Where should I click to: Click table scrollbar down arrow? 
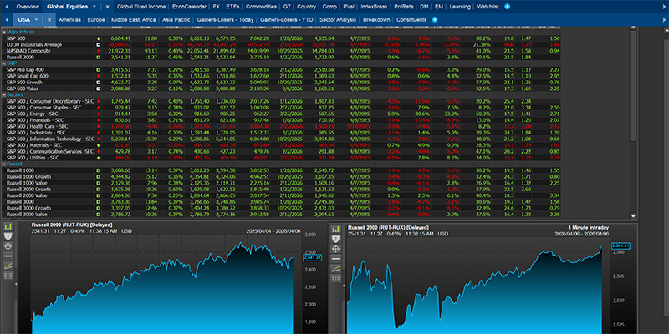point(633,216)
